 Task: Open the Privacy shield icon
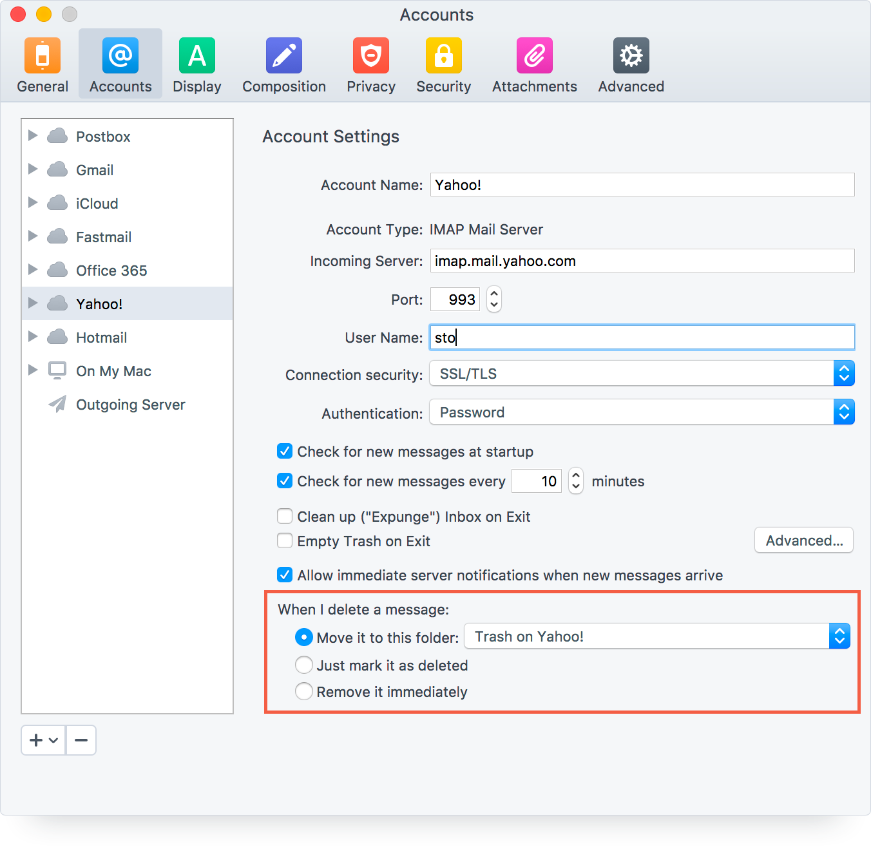[x=370, y=55]
